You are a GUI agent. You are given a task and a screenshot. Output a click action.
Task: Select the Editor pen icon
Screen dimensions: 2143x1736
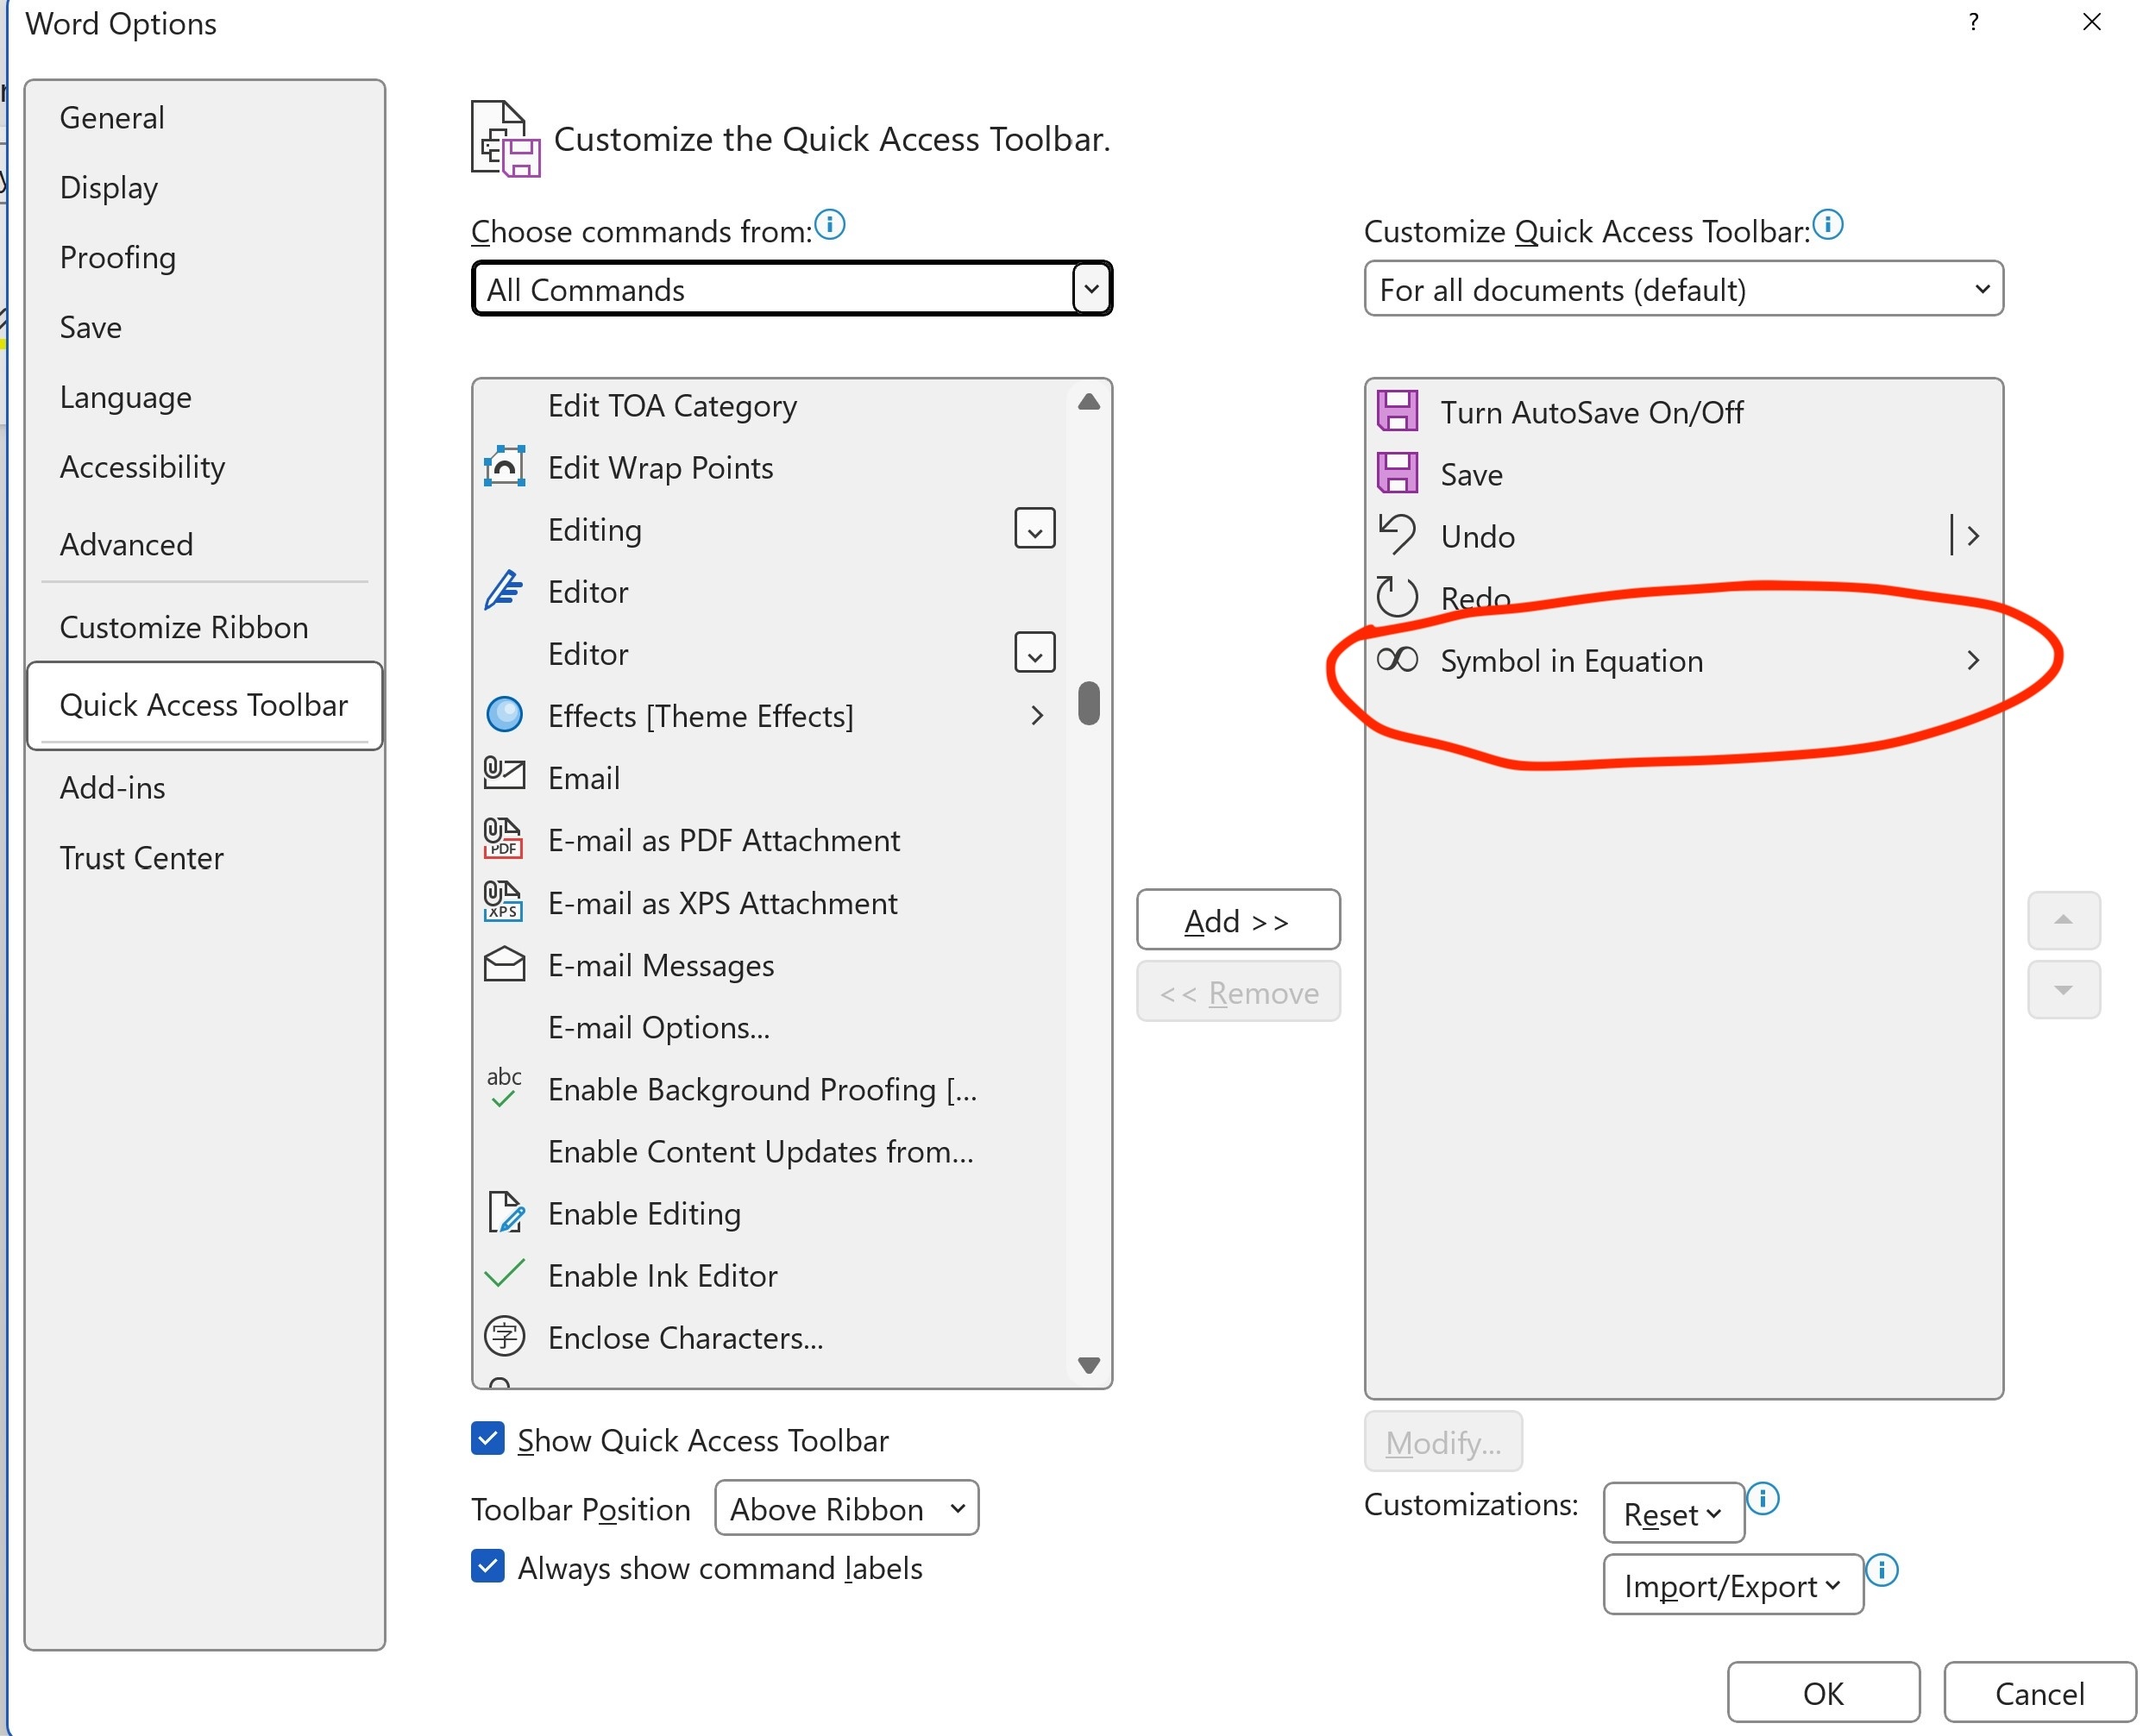(504, 591)
